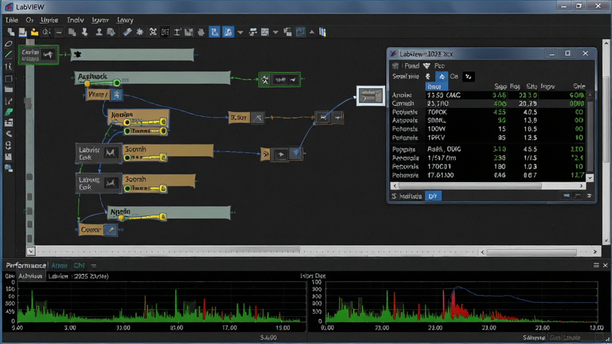Open the second dropdown arrow in toolbar
This screenshot has width=612, height=344.
pos(276,32)
